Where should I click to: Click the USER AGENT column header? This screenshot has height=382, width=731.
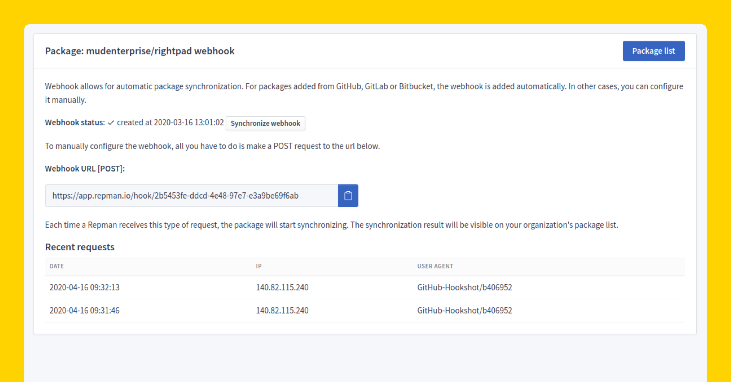click(x=435, y=266)
